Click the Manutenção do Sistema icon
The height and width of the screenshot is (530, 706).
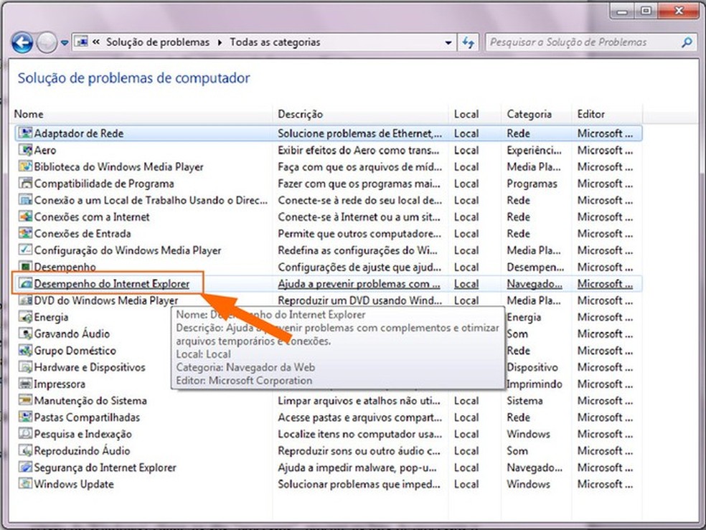click(x=25, y=400)
